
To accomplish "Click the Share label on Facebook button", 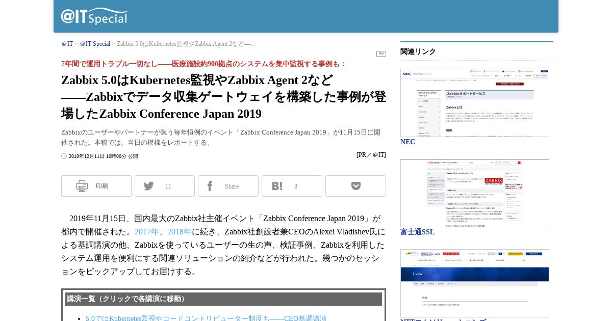I will 232,186.
